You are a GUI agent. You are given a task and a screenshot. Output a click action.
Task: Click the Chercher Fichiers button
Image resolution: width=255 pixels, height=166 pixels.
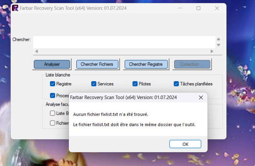[97, 64]
